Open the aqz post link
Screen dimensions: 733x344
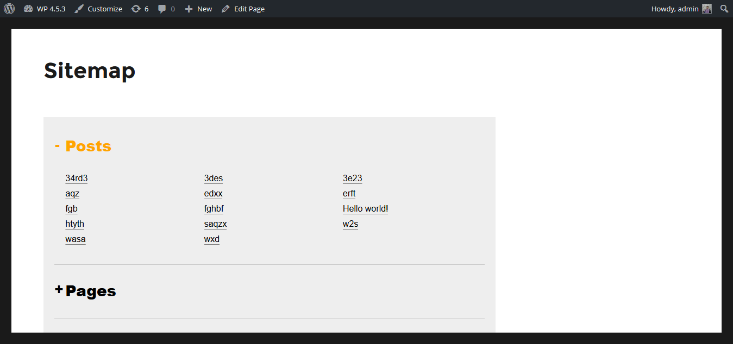[x=72, y=194]
